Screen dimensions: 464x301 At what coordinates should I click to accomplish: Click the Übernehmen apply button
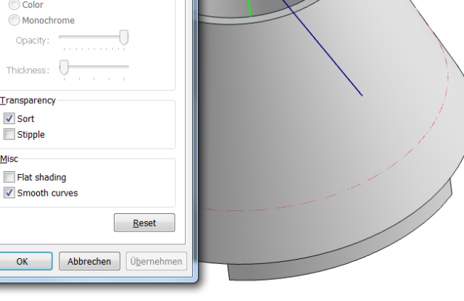pos(156,261)
